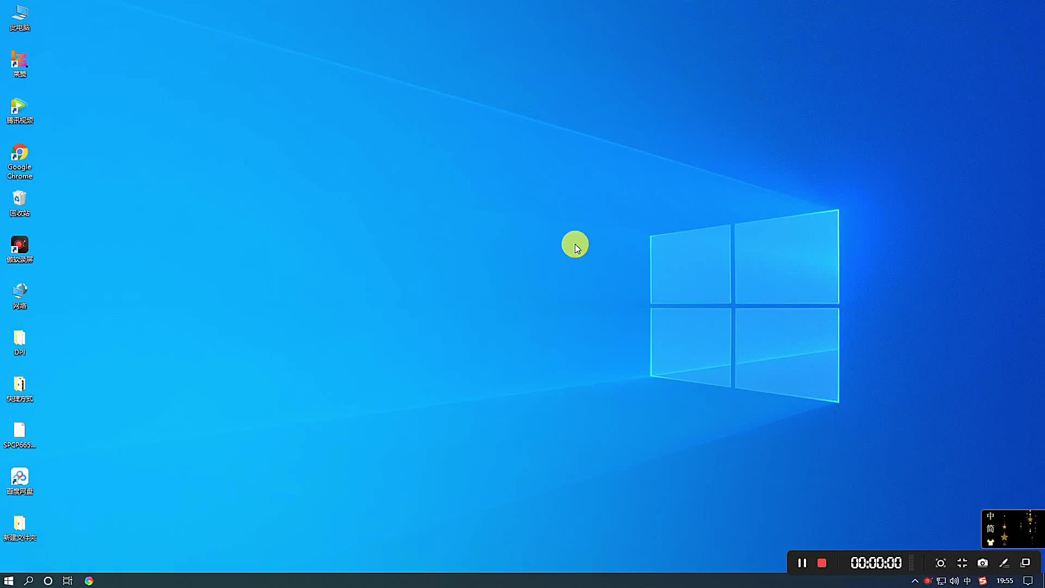Click the 00:00:00 recording timer
1045x588 pixels.
876,563
